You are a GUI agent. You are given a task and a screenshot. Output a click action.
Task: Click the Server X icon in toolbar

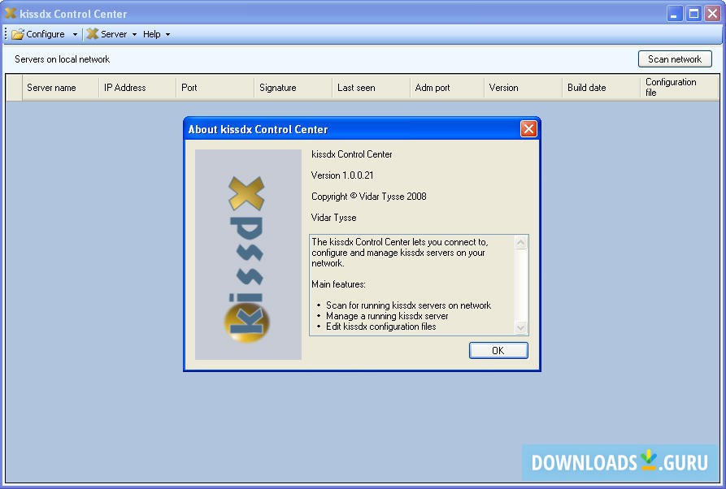tap(93, 34)
